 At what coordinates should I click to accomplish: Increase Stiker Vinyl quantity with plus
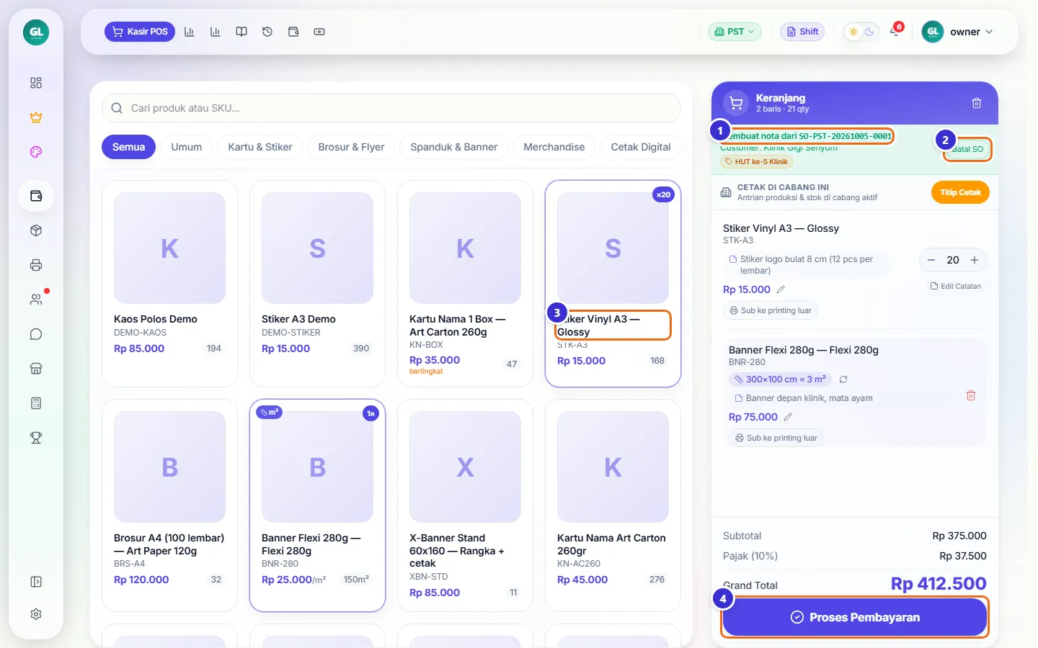click(x=975, y=260)
